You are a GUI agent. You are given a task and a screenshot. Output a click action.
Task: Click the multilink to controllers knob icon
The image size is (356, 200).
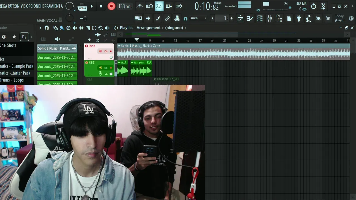177,18
